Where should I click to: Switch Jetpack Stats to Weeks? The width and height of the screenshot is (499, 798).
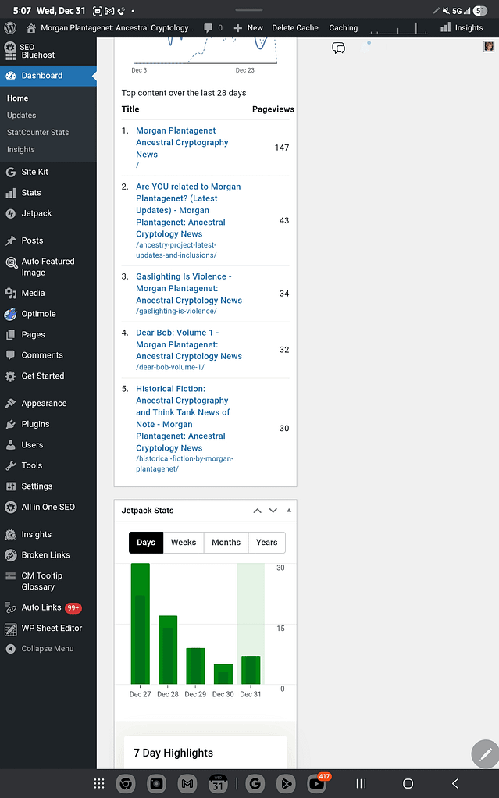click(184, 543)
